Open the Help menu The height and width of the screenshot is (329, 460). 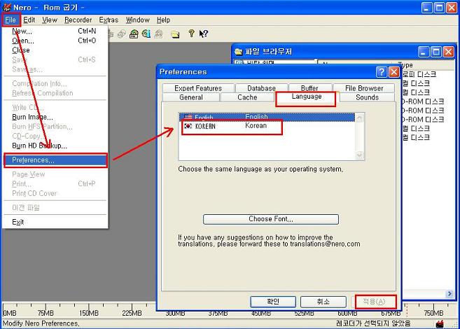(163, 20)
